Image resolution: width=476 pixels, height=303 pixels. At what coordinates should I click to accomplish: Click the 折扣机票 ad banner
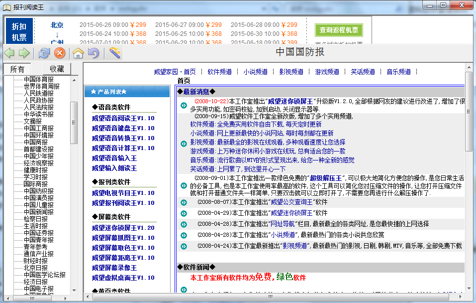(x=19, y=31)
